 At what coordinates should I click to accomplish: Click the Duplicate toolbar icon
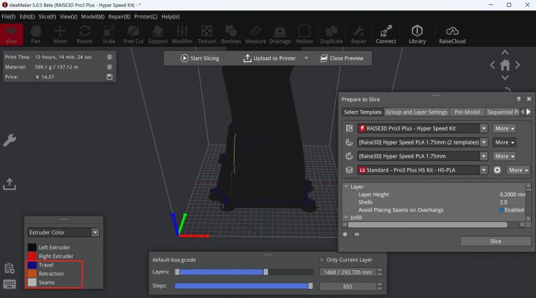332,34
